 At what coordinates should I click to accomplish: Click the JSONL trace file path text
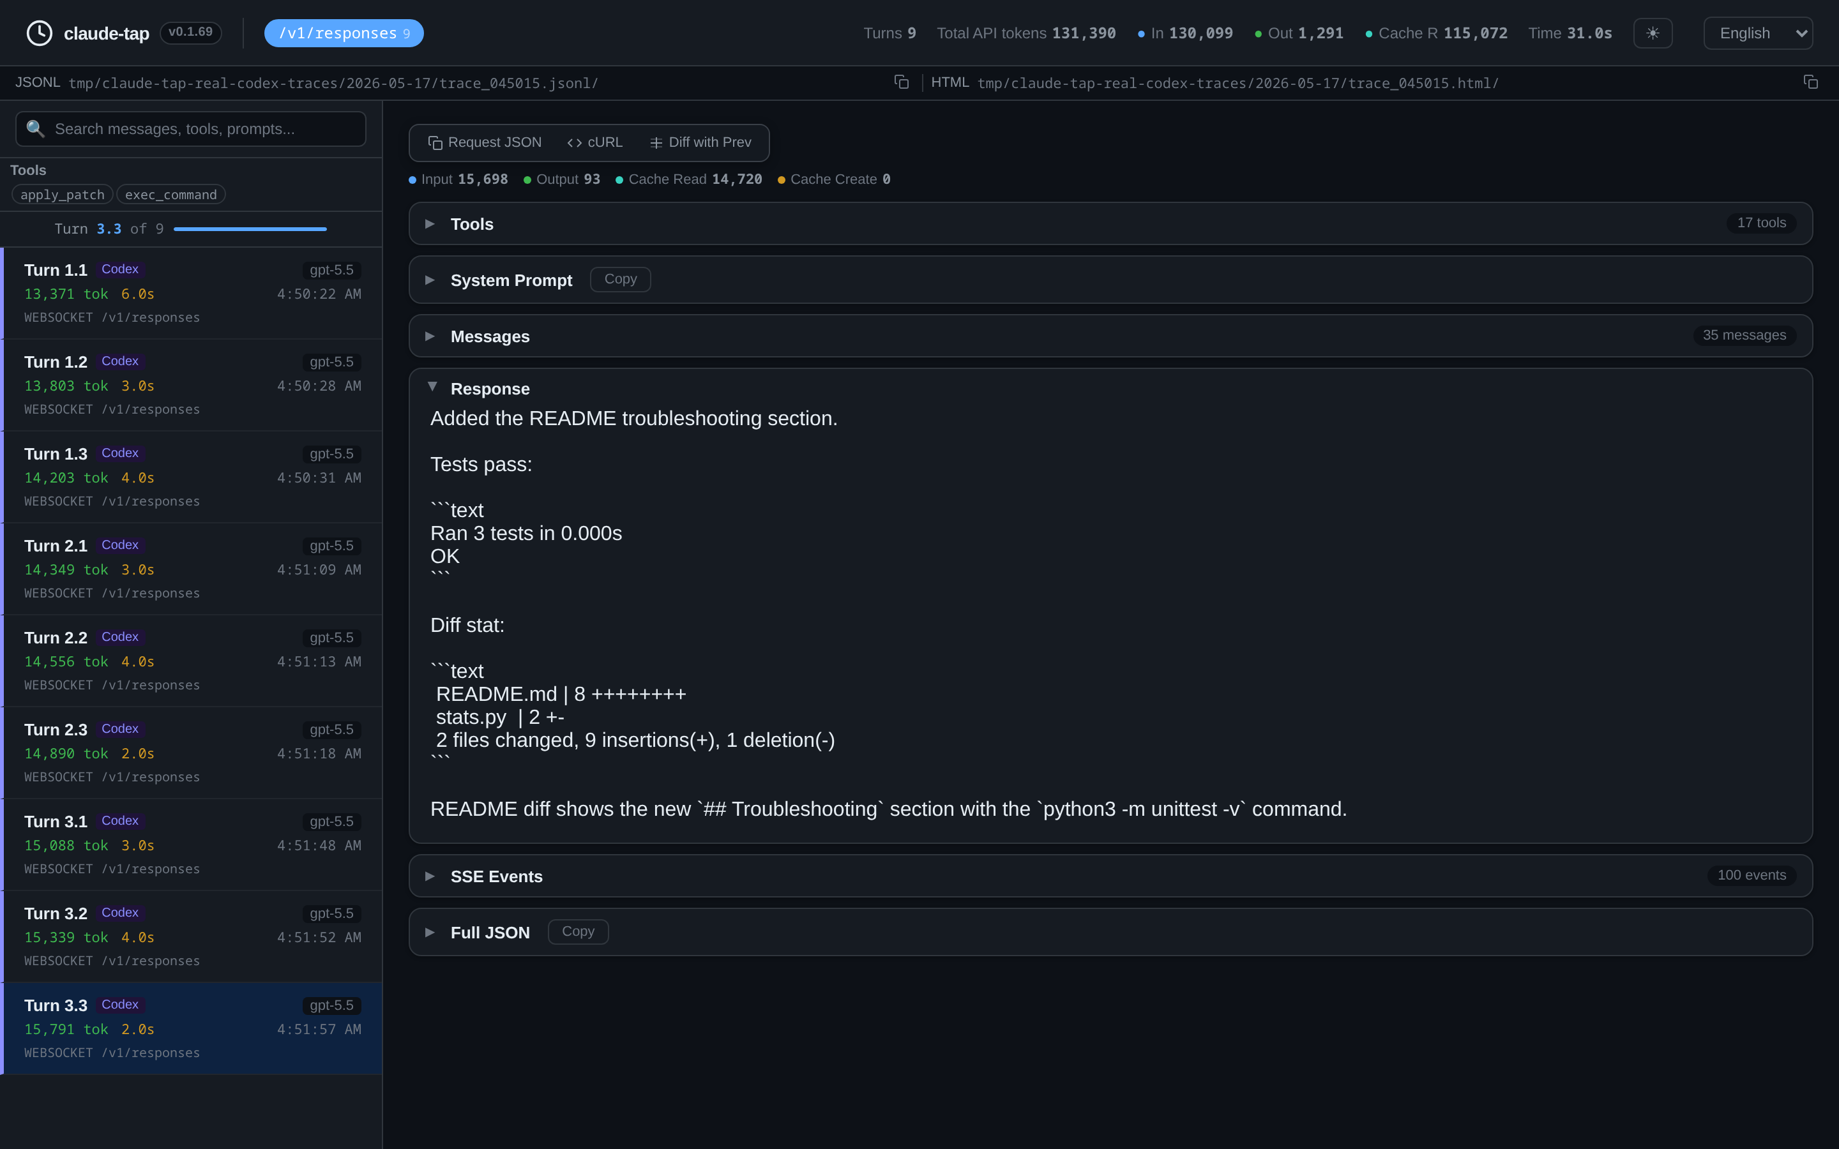click(333, 83)
